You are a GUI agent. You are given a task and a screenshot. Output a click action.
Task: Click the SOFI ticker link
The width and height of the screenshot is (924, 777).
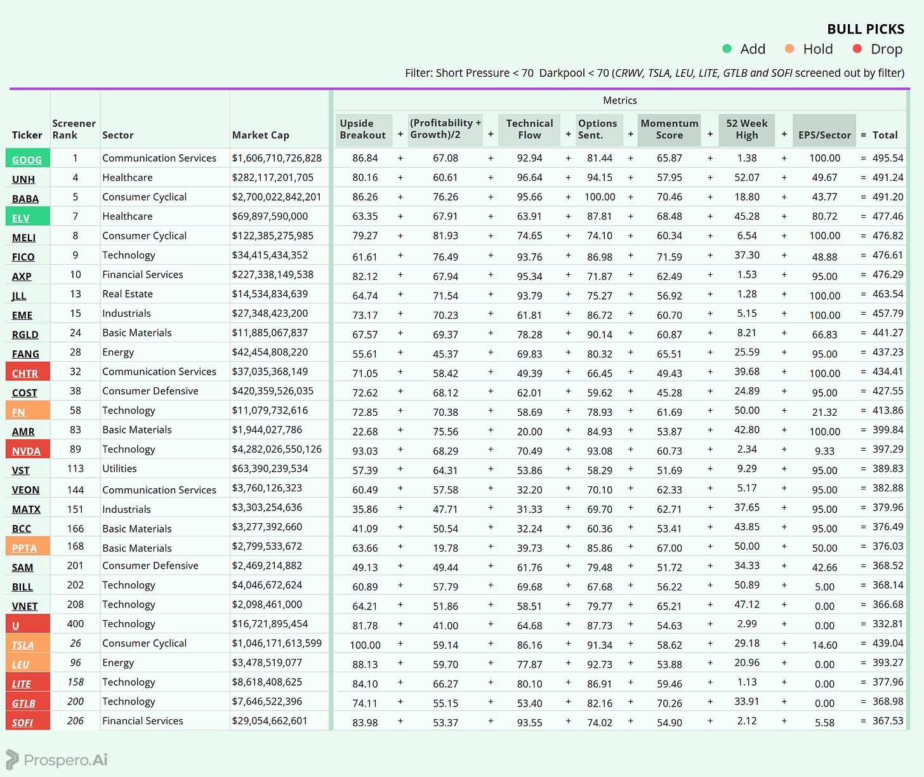[23, 723]
